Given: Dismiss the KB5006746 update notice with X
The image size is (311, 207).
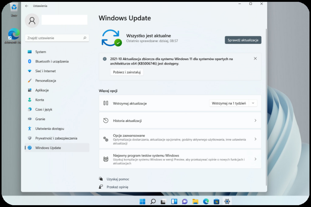Looking at the screenshot, I should click(255, 58).
